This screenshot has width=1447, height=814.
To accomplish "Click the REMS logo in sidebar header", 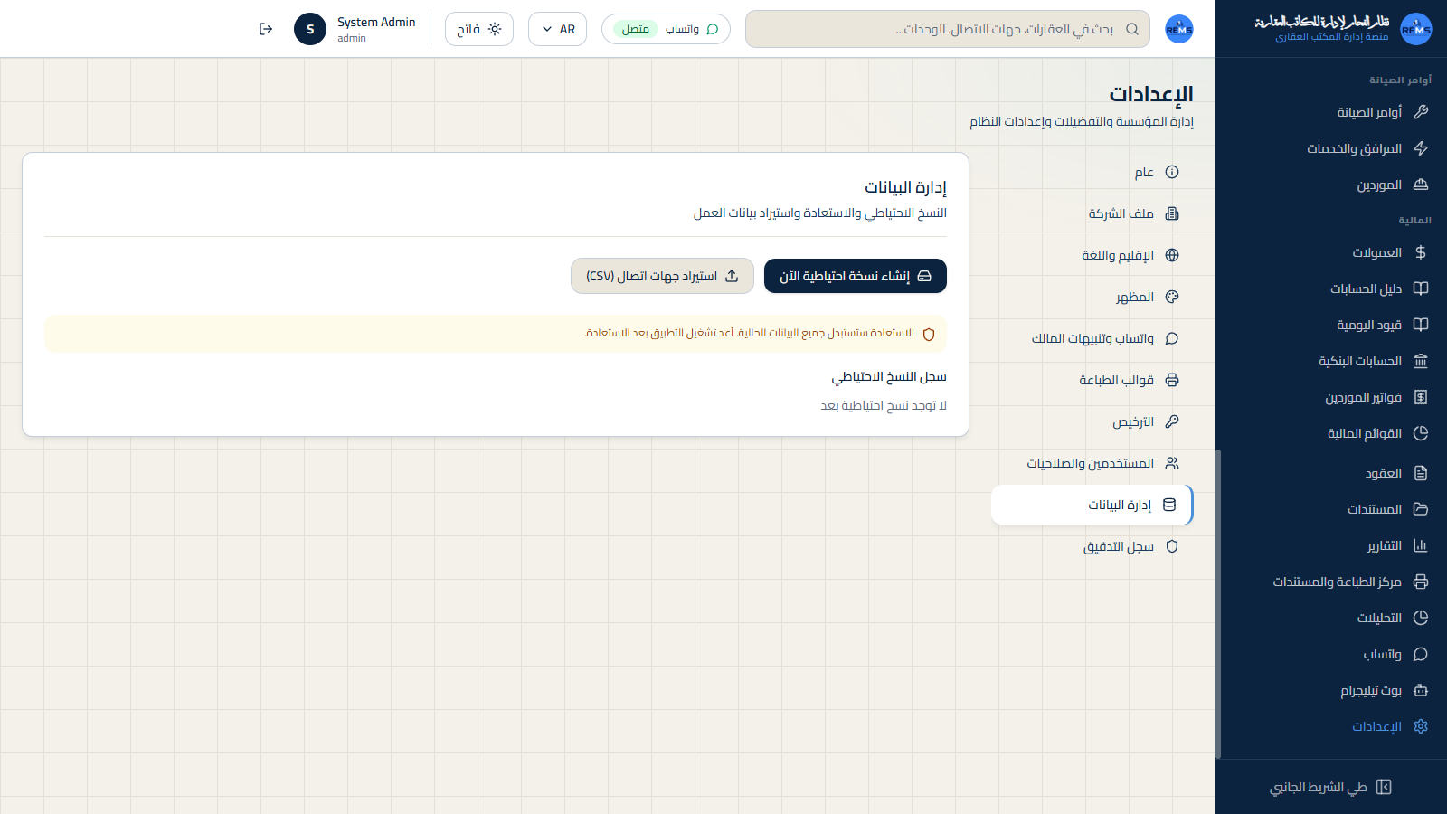I will point(1416,29).
